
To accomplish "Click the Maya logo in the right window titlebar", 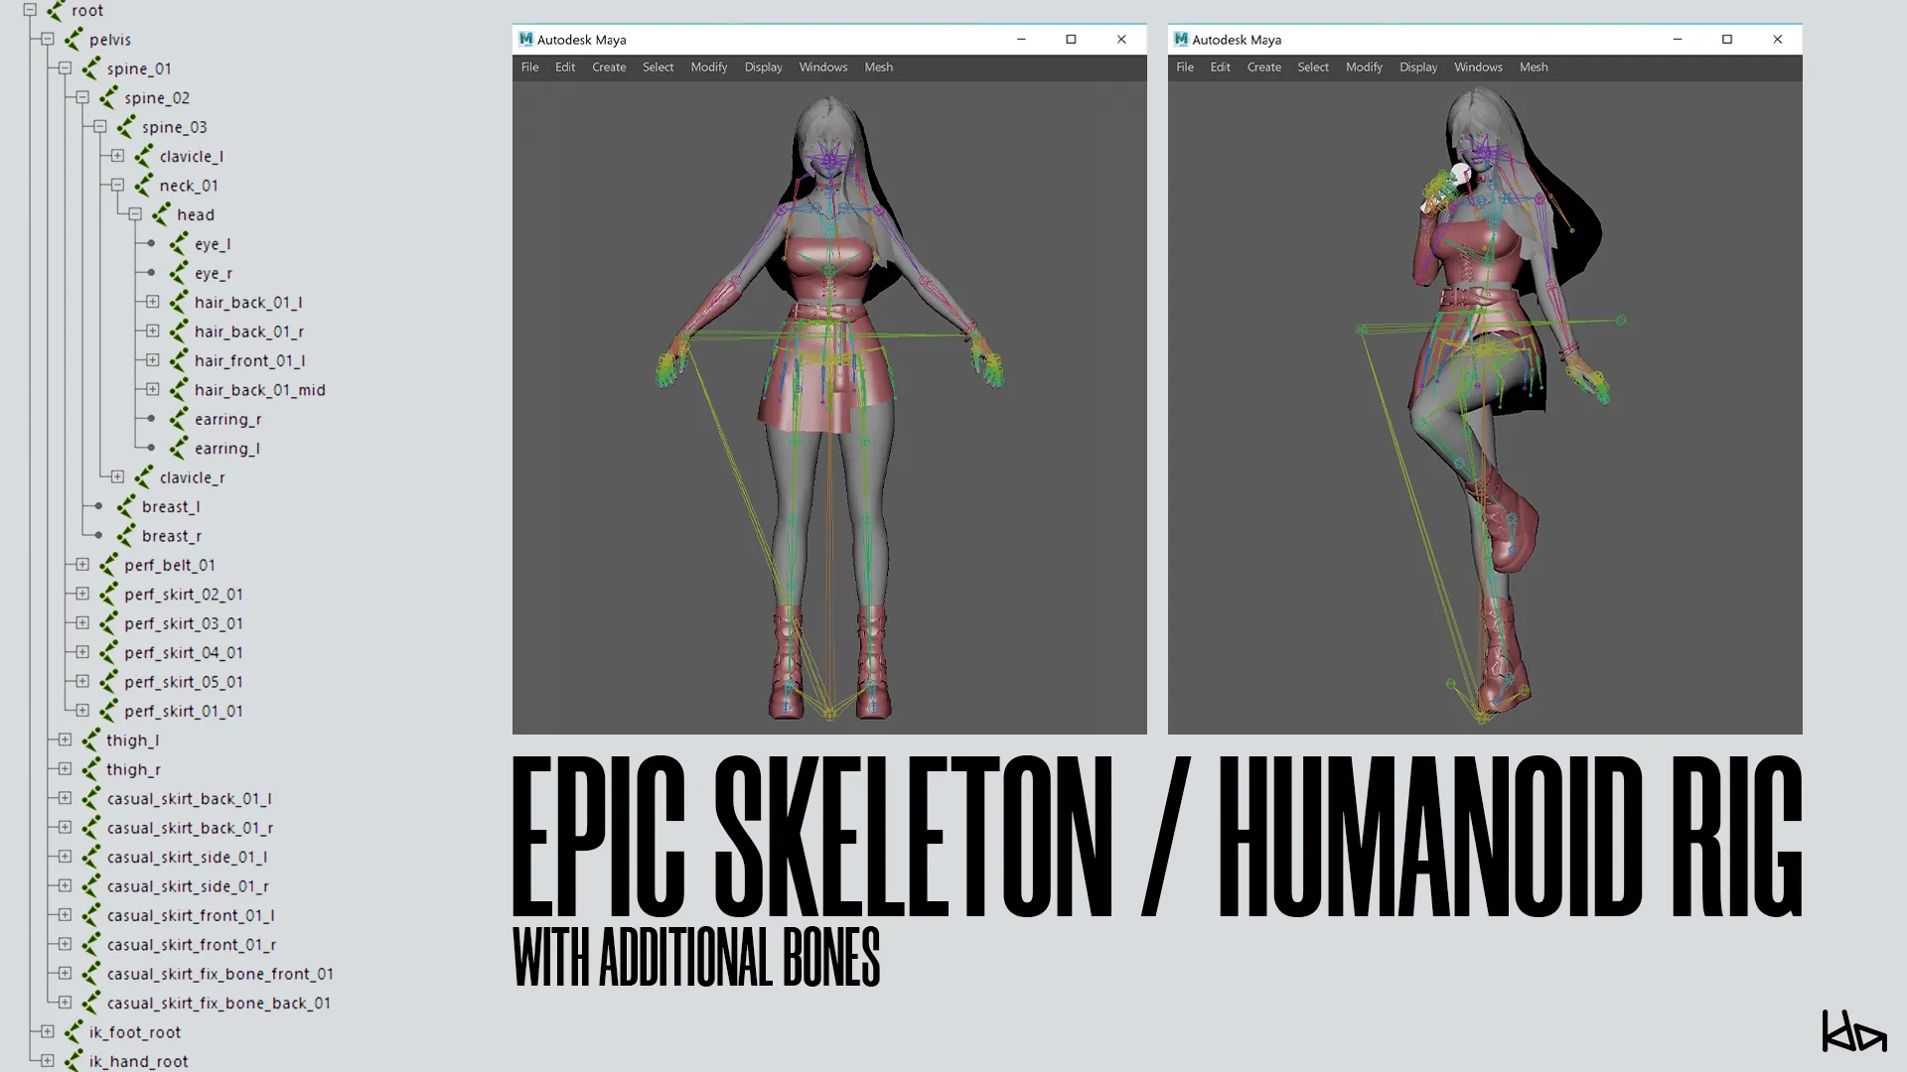I will pyautogui.click(x=1180, y=39).
